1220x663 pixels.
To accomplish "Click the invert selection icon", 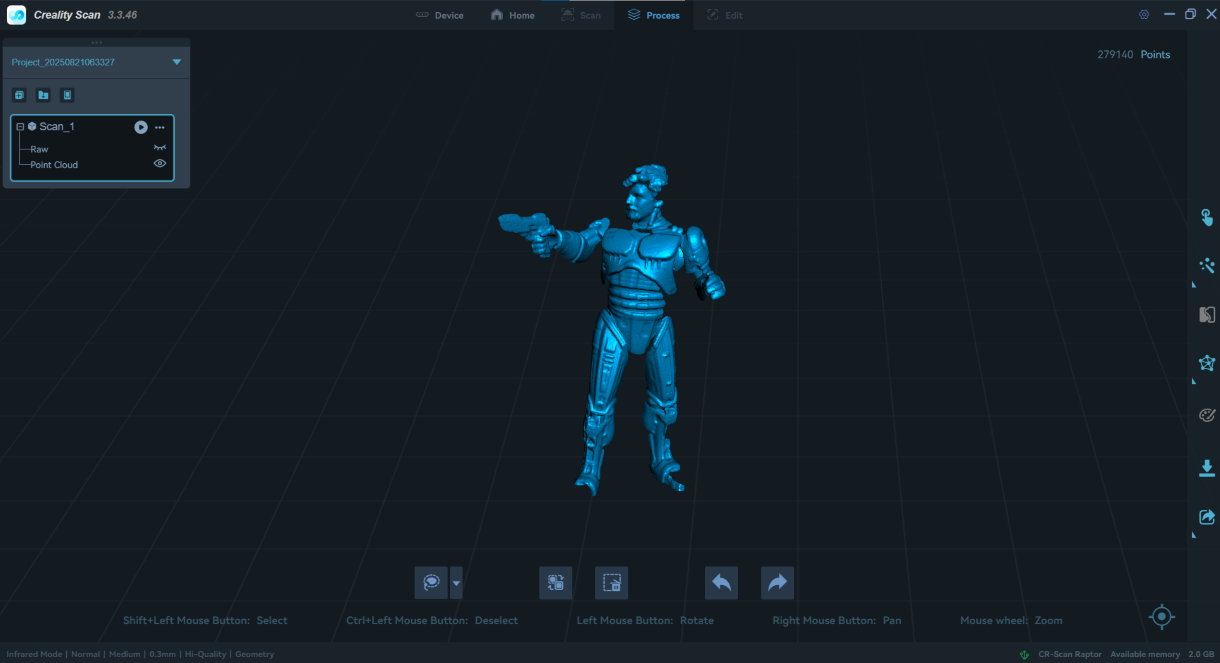I will pyautogui.click(x=556, y=582).
